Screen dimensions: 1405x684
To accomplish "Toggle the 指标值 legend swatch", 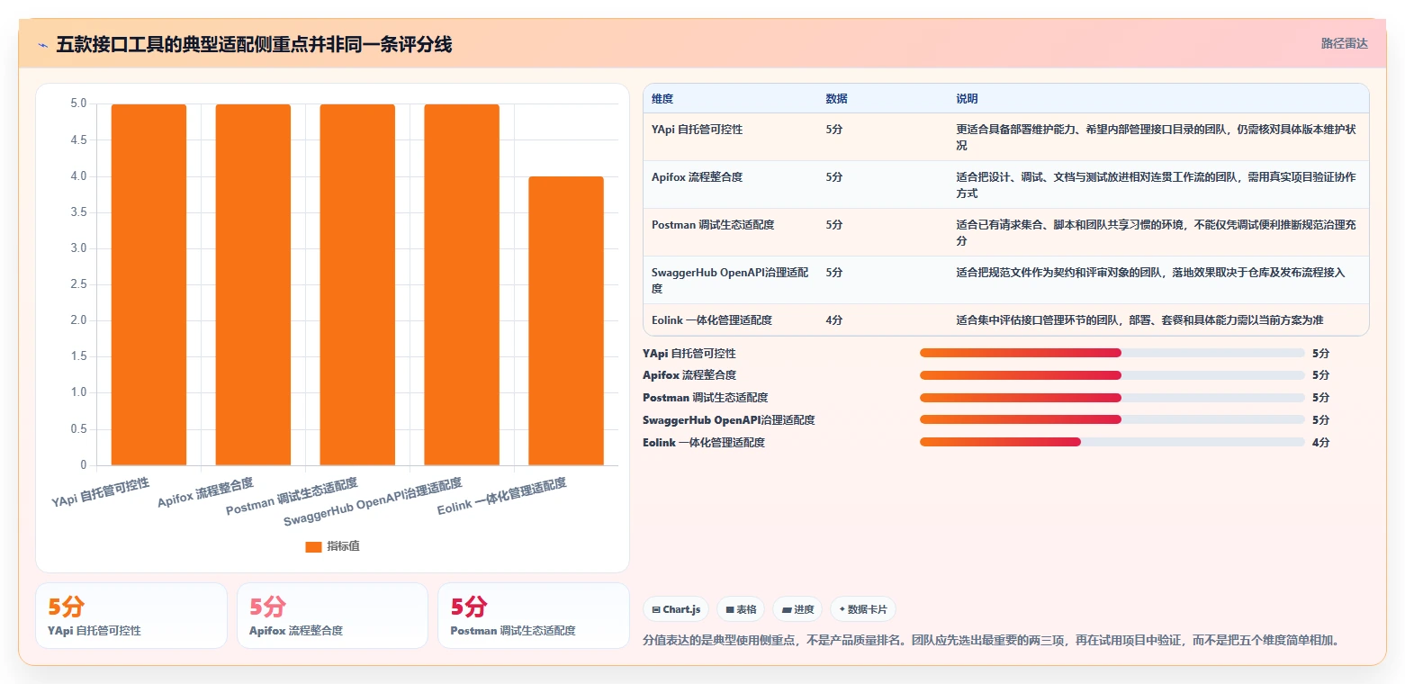I will (x=313, y=546).
